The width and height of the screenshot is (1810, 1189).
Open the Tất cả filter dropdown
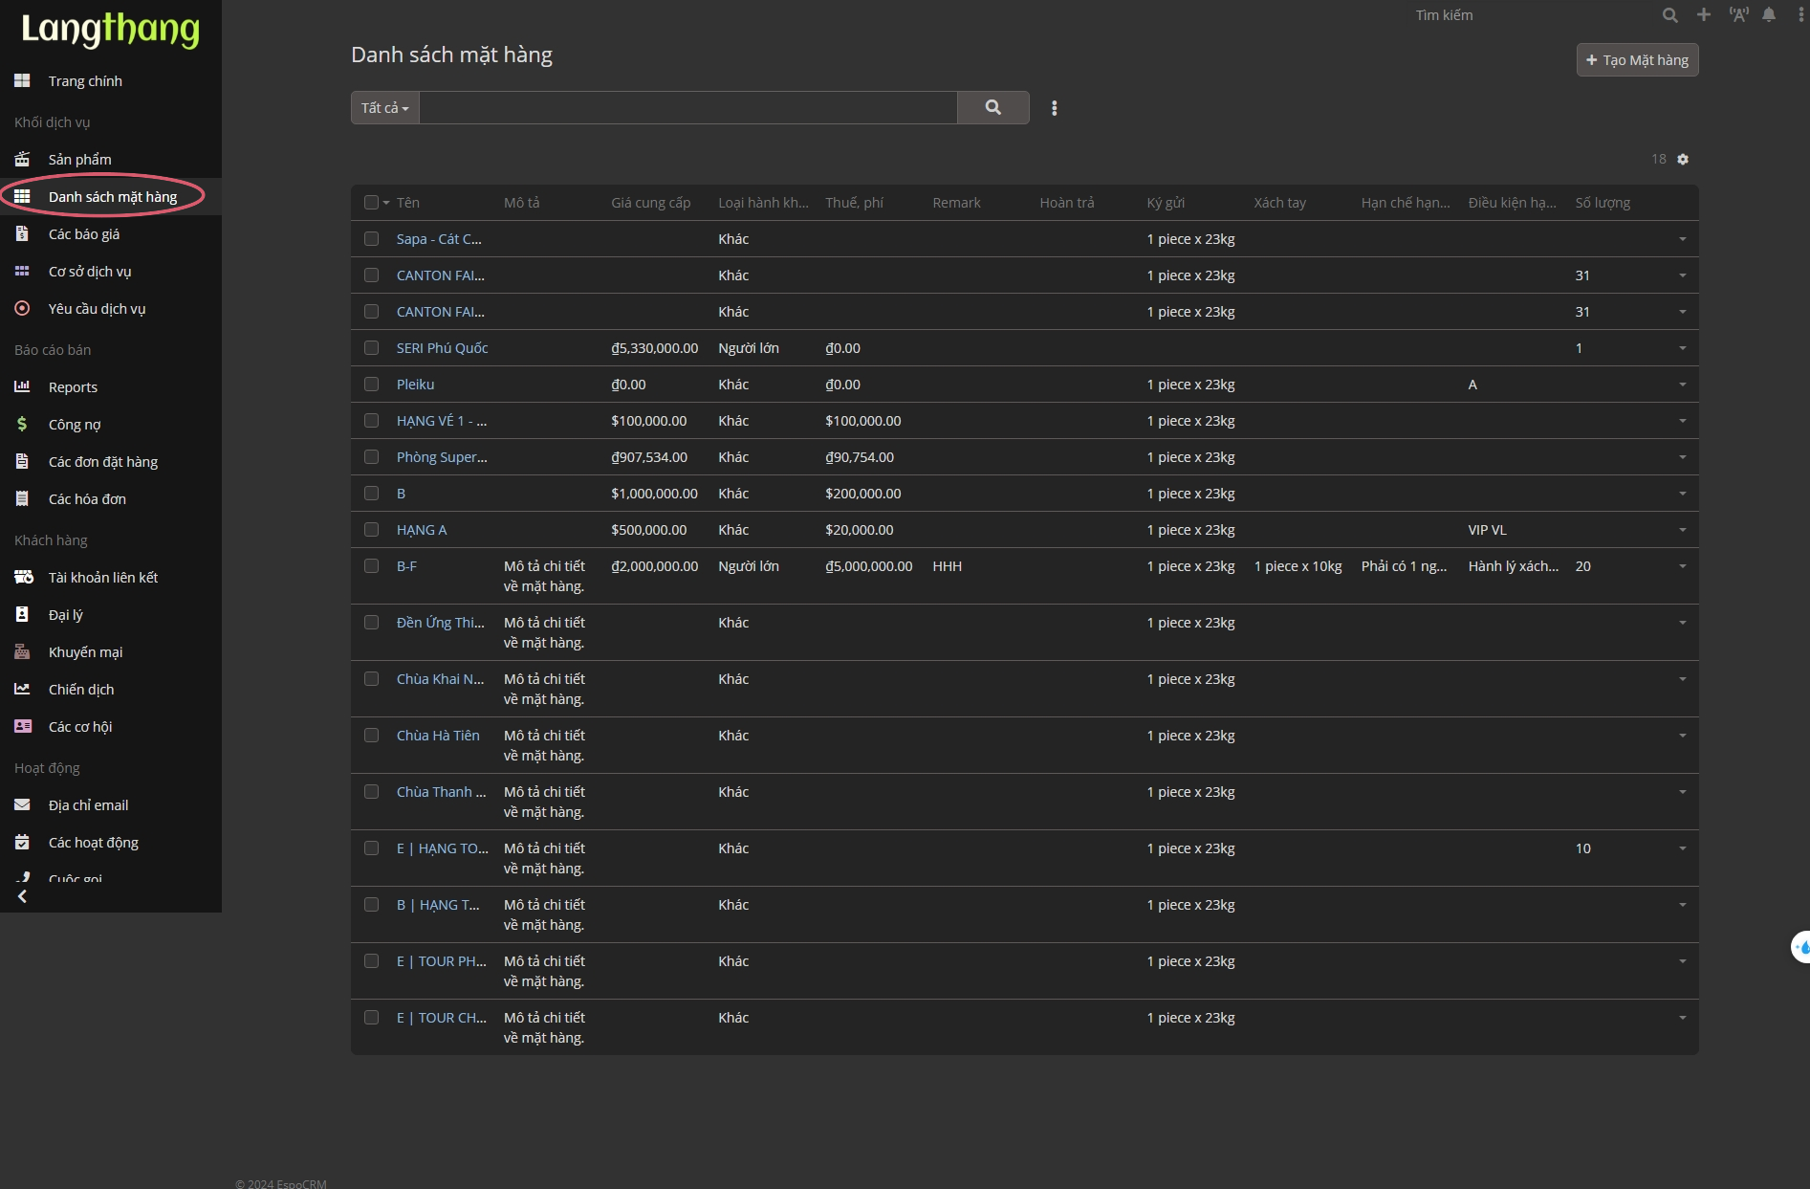[x=384, y=108]
